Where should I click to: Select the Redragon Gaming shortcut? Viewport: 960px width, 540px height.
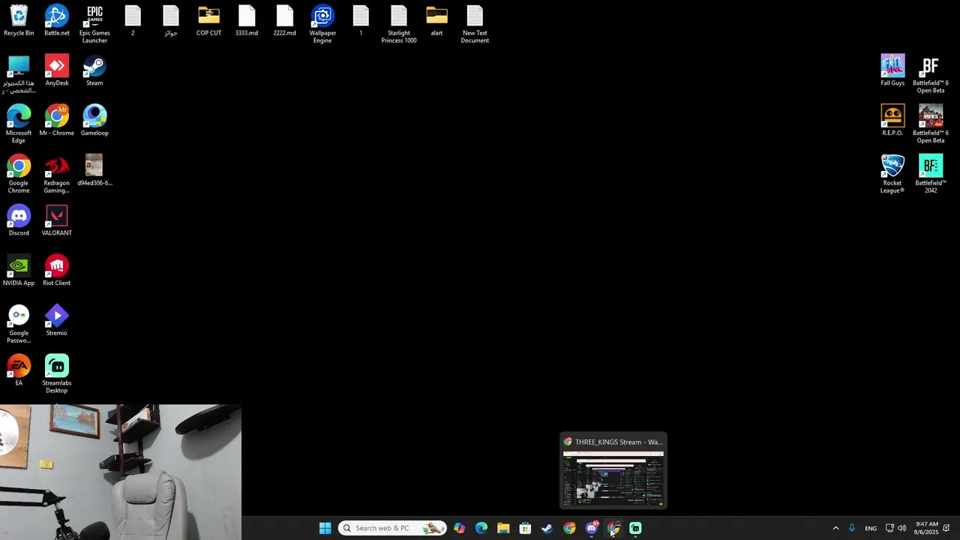point(57,175)
